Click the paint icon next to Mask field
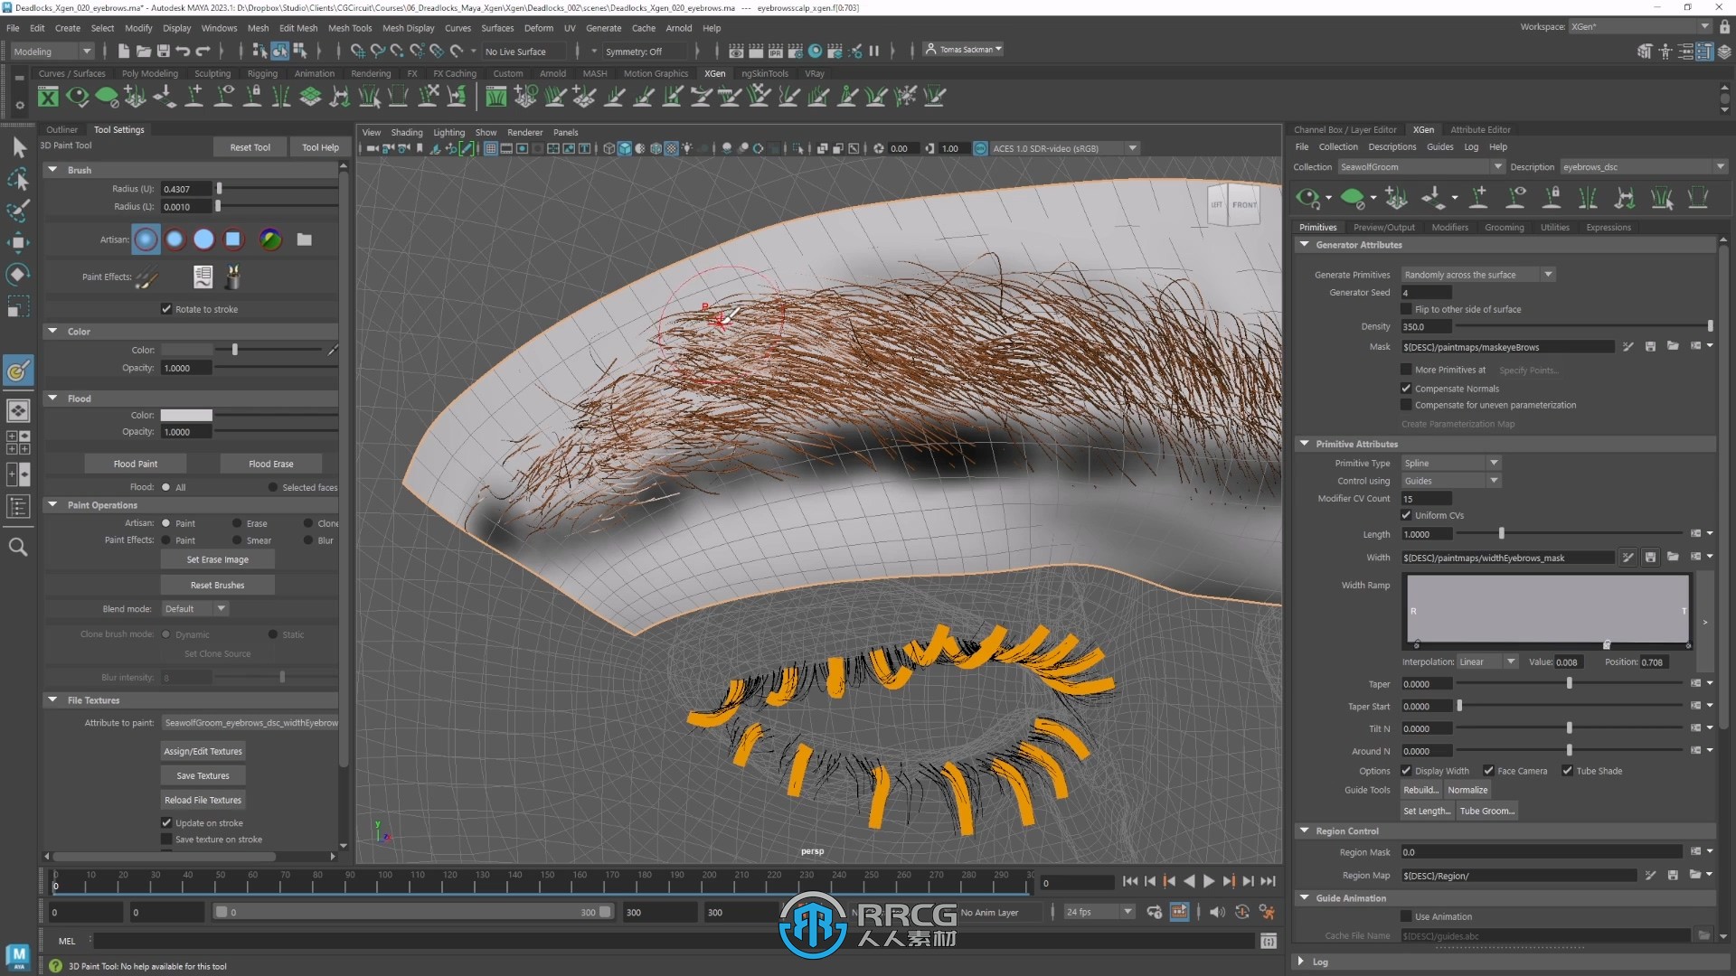This screenshot has width=1736, height=976. point(1628,347)
